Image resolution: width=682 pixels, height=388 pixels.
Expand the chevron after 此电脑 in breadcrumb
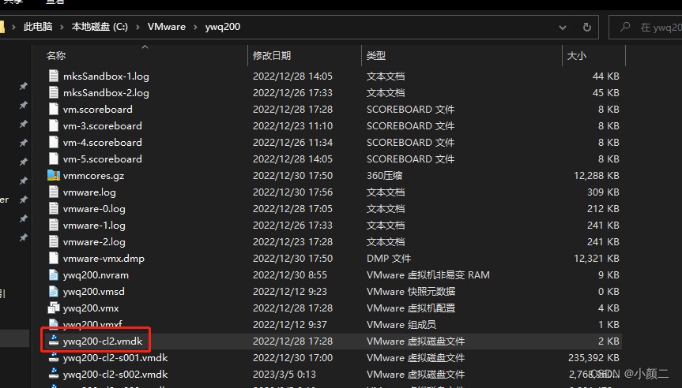pos(62,27)
